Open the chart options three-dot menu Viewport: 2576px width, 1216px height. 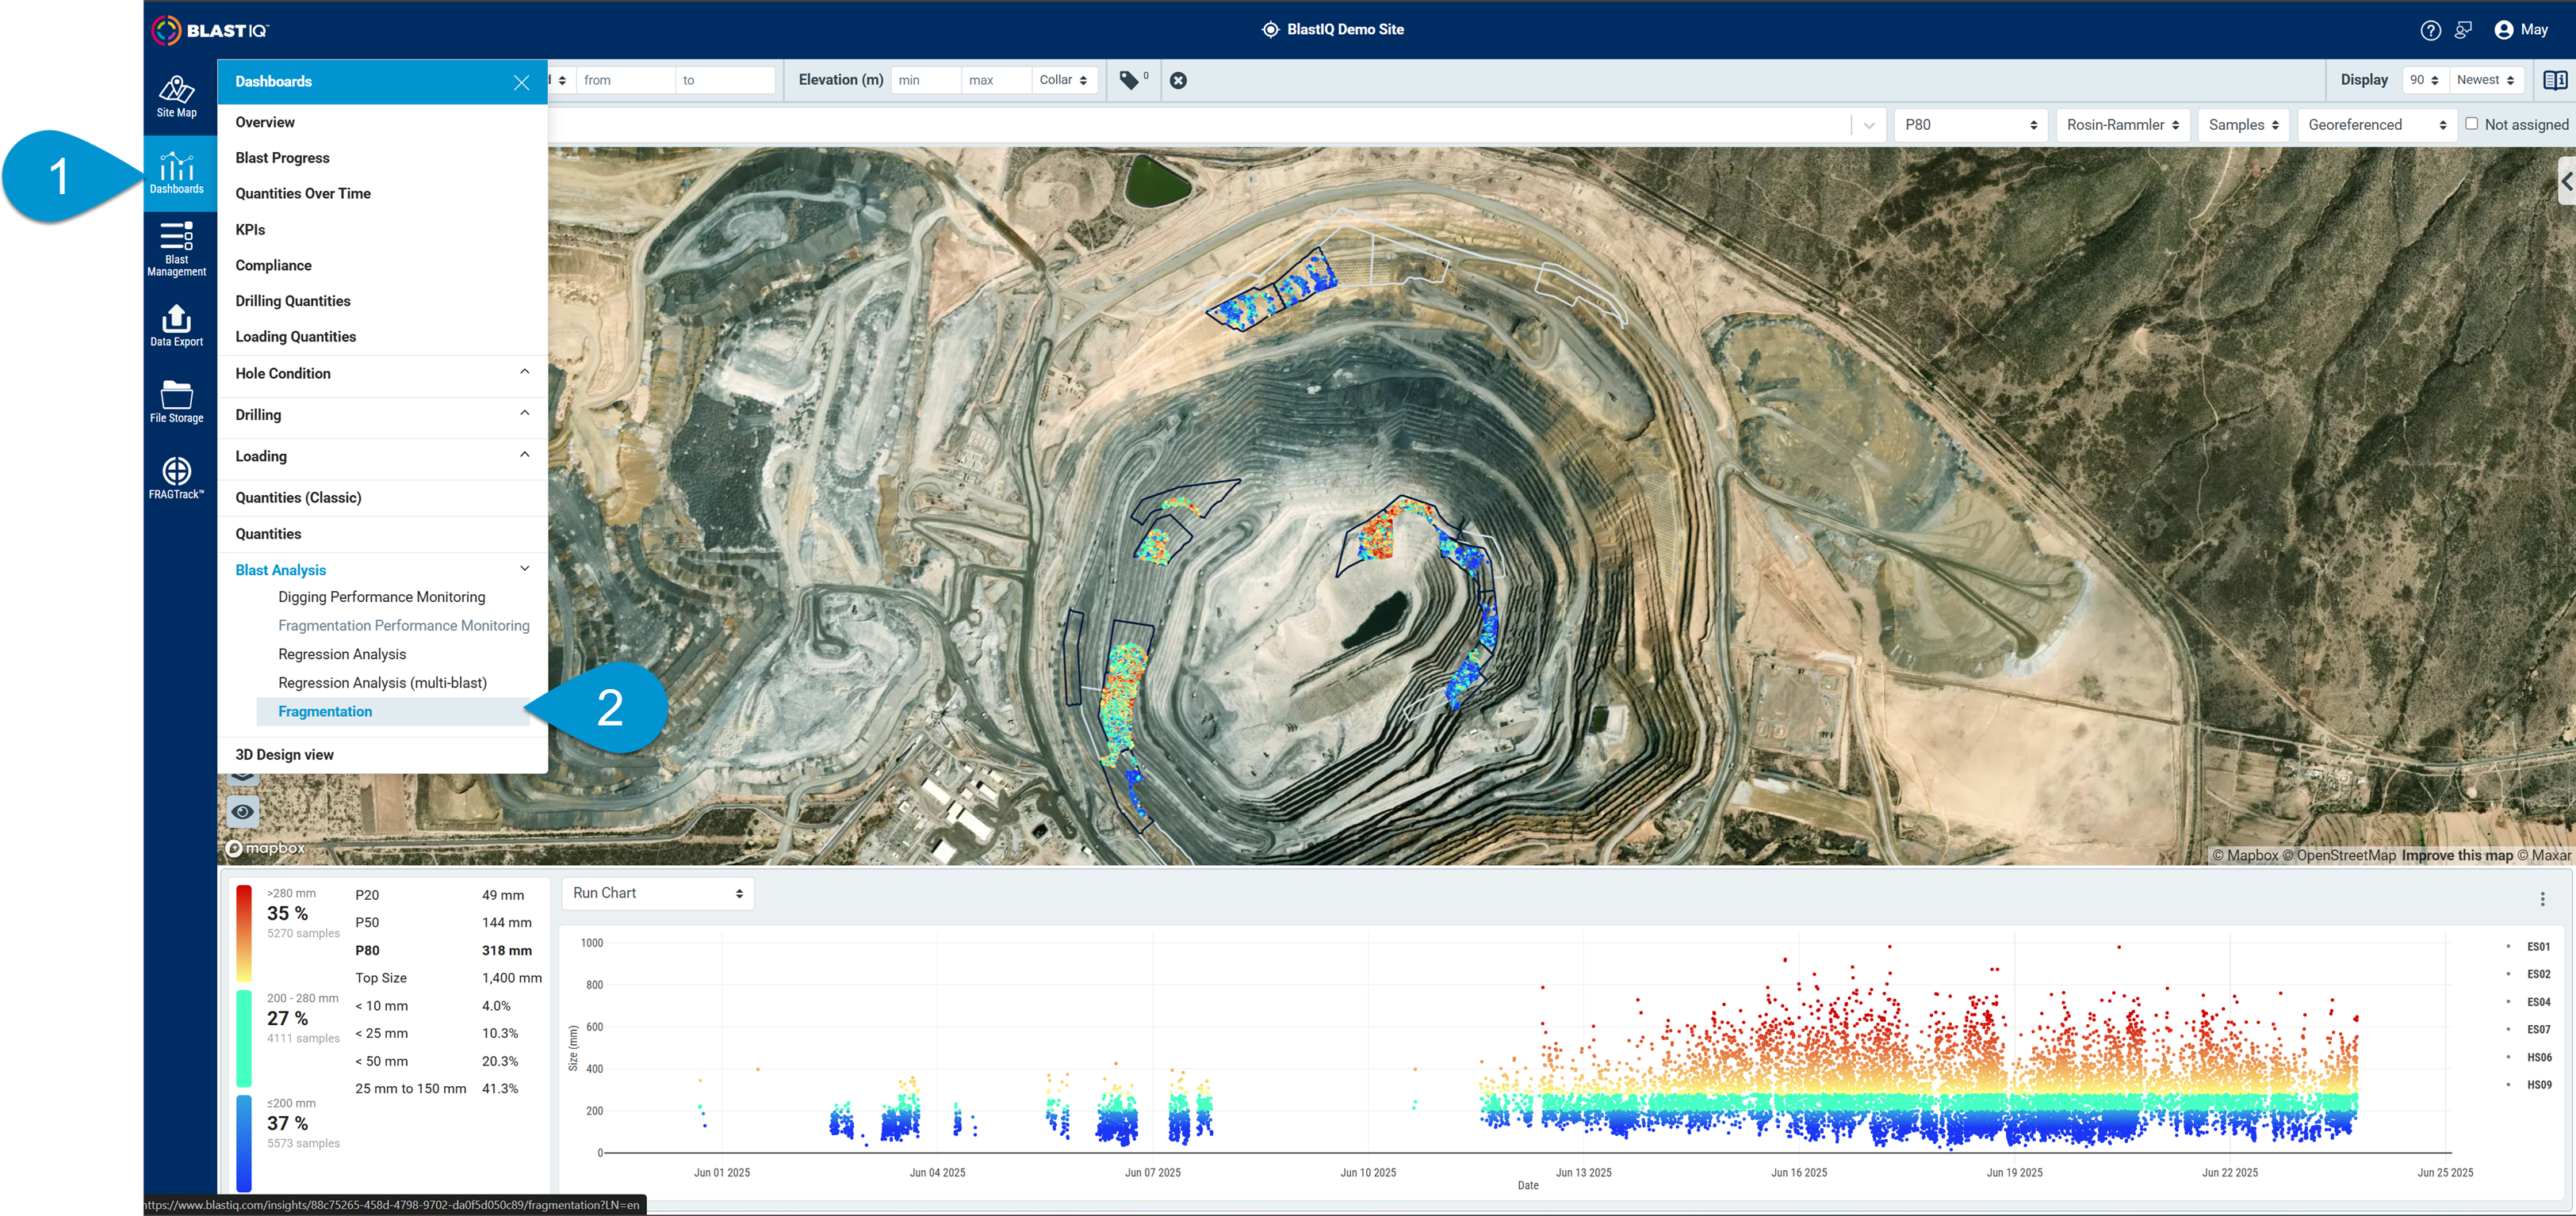pyautogui.click(x=2542, y=899)
